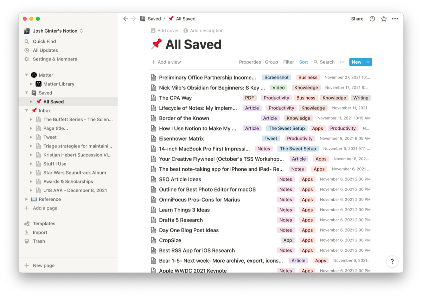The image size is (422, 297).
Task: Click the page icon of The CPA Way
Action: pos(153,98)
